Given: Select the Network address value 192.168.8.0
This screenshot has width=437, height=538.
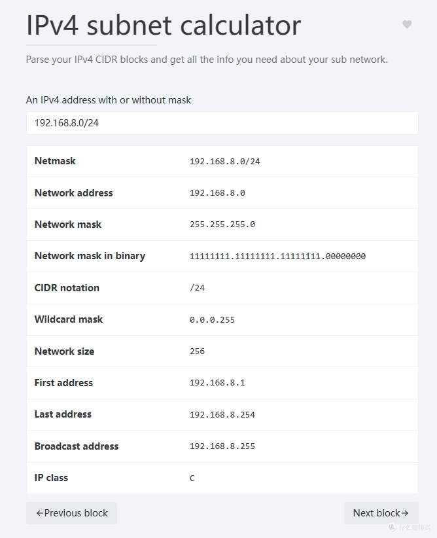Looking at the screenshot, I should 217,193.
